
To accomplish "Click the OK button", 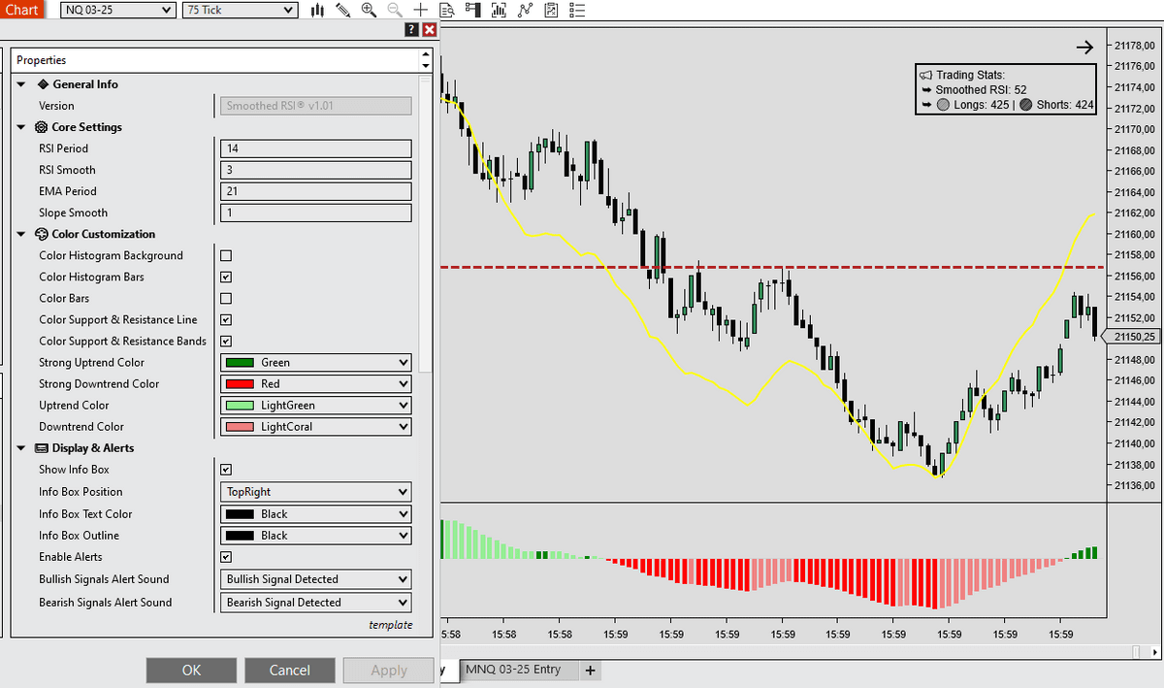I will click(x=191, y=670).
